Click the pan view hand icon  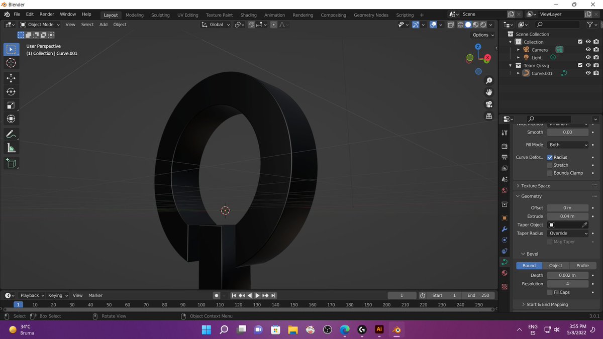click(488, 92)
